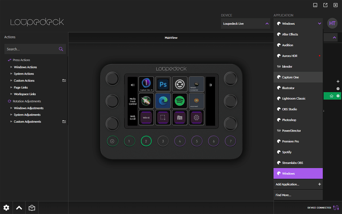Click the brightness sun dial label
342x214 pixels.
pos(210,85)
